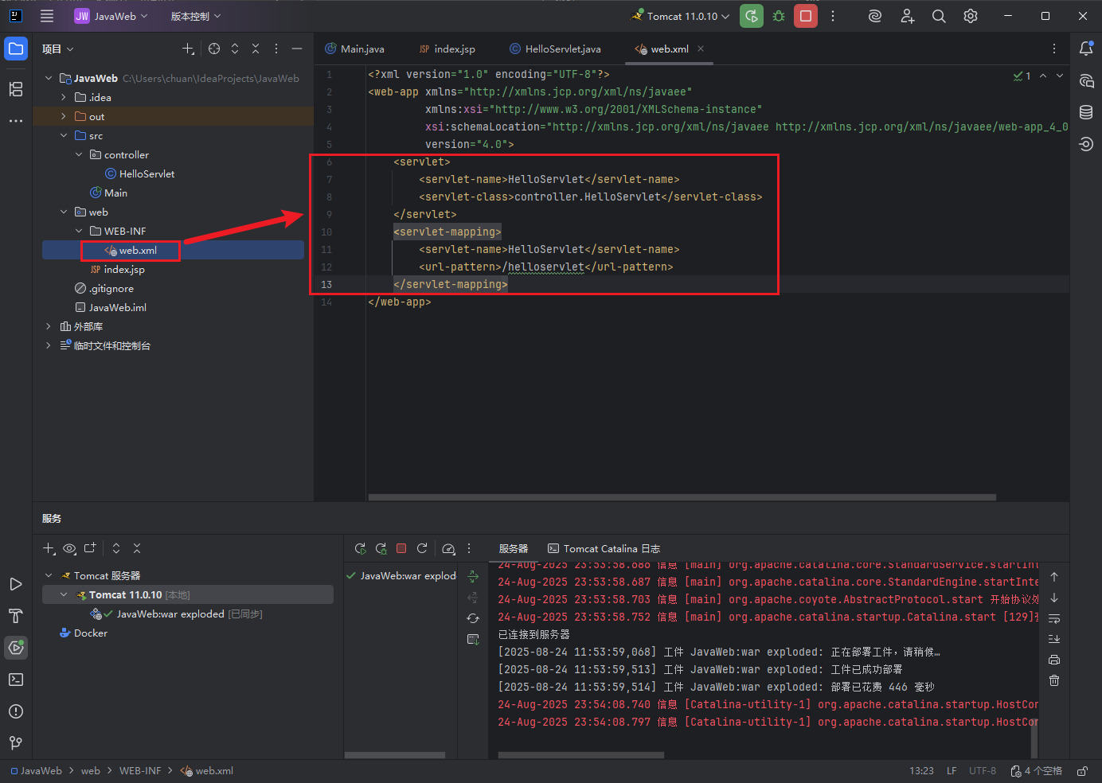Viewport: 1102px width, 783px height.
Task: Click the deployment list horizontal scrollbar
Action: 395,754
